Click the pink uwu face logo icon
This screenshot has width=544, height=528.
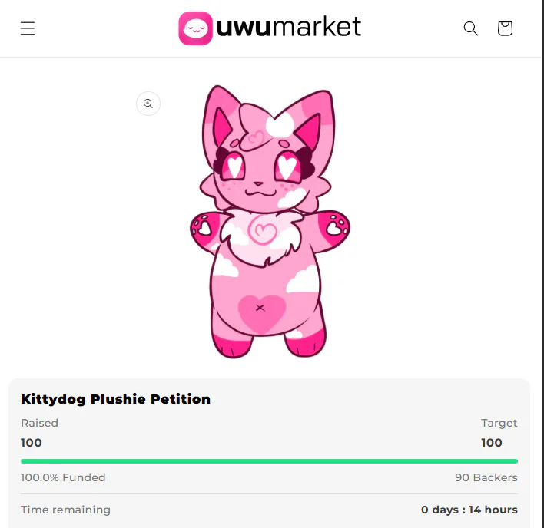[x=195, y=28]
